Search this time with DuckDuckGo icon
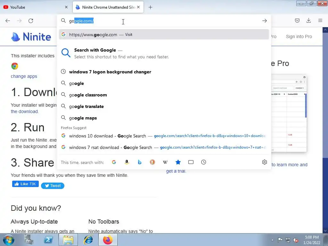 coord(152,162)
